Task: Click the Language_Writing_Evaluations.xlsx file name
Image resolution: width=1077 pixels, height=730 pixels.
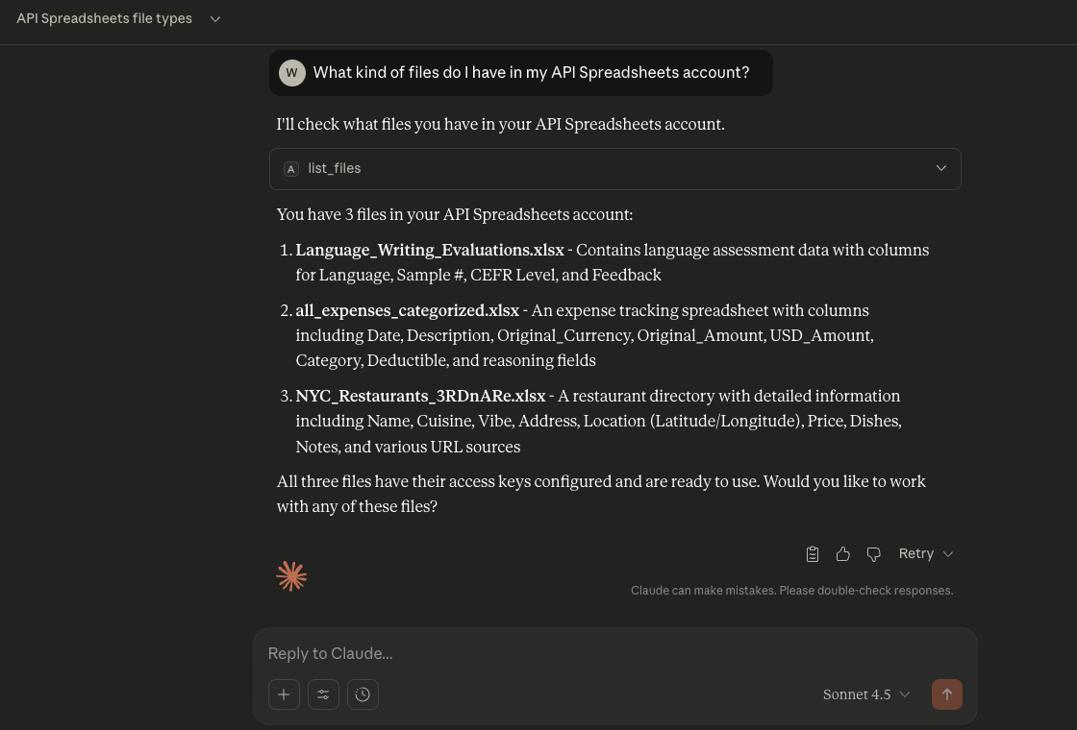Action: click(x=430, y=251)
